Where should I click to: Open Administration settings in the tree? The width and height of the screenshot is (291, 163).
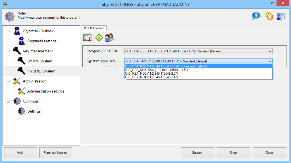pos(46,91)
